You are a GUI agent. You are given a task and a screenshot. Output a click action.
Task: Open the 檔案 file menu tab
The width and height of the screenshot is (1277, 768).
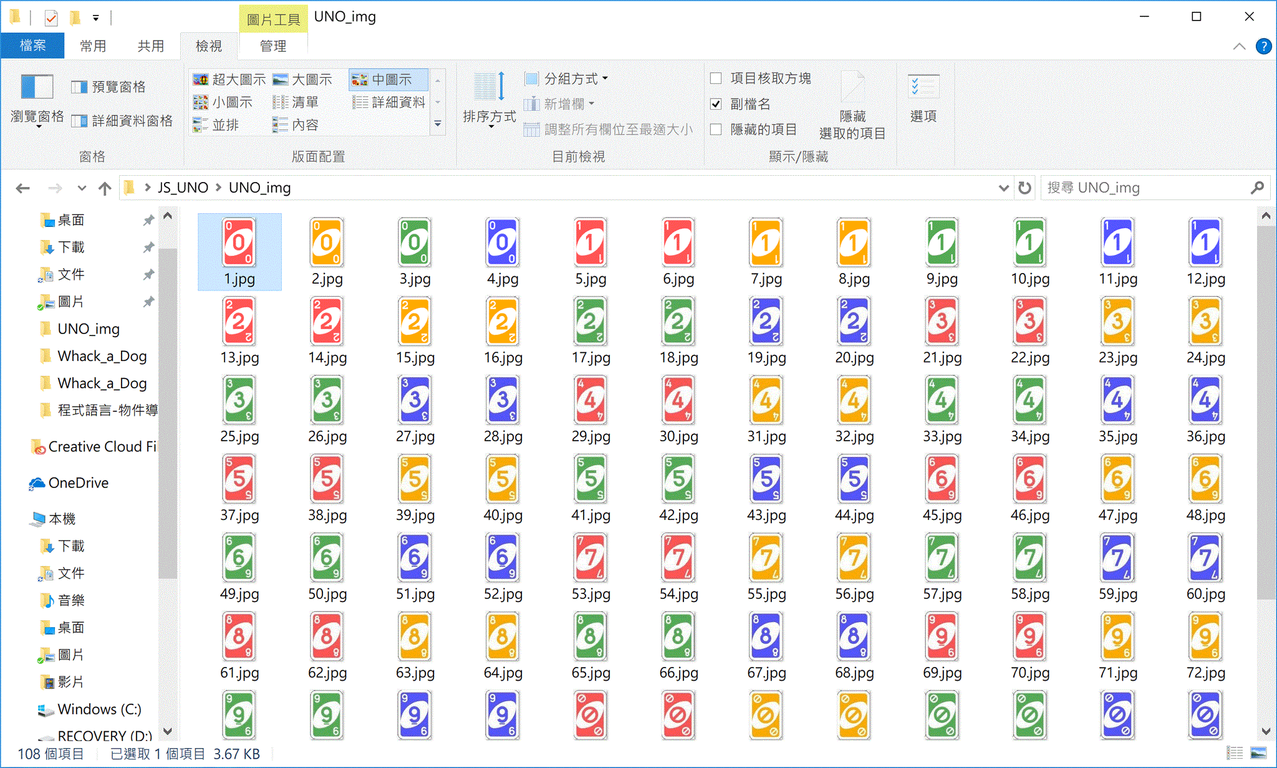(x=32, y=46)
